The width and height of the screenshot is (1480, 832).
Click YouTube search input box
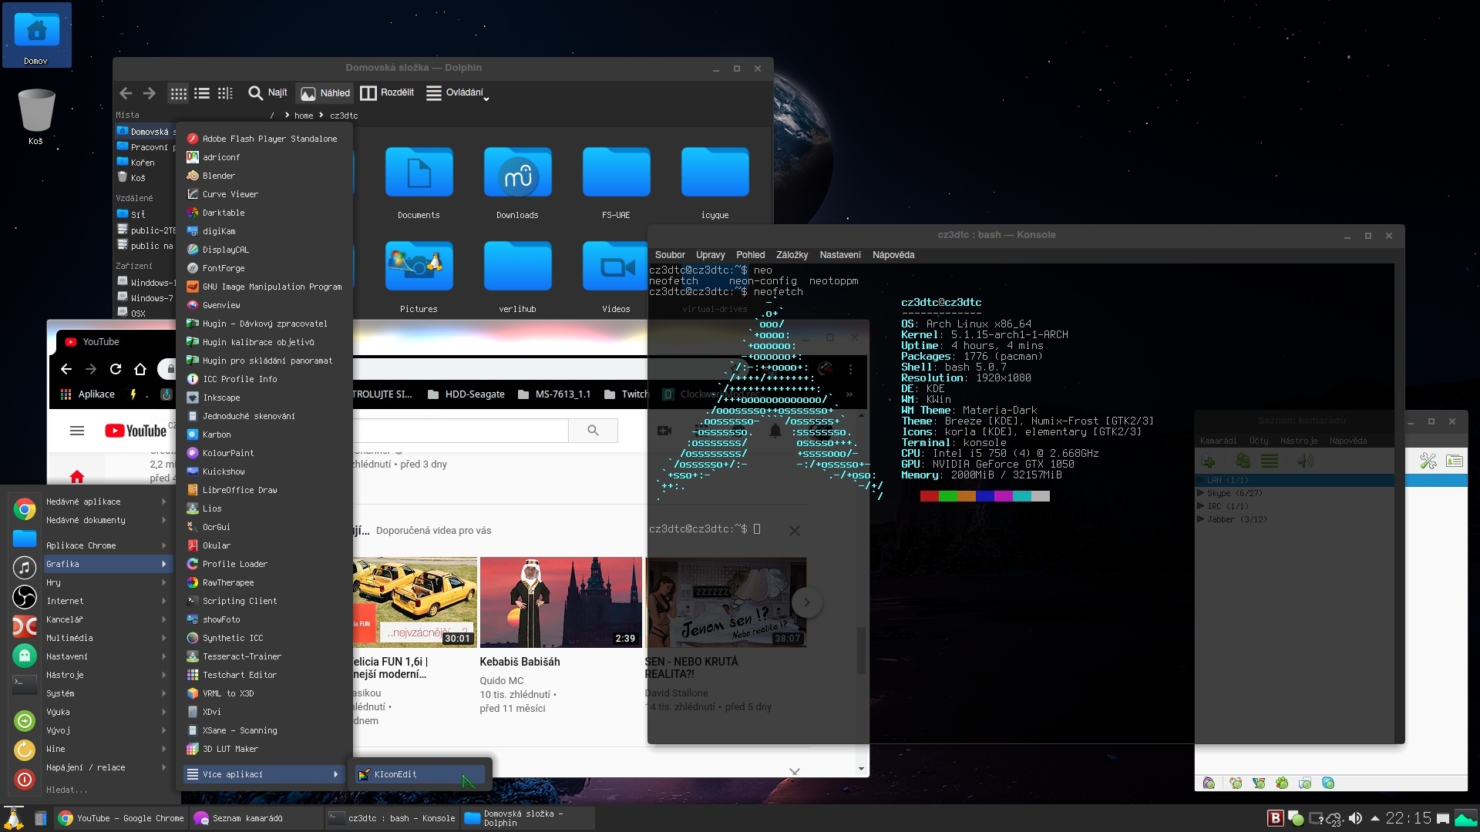[x=460, y=430]
